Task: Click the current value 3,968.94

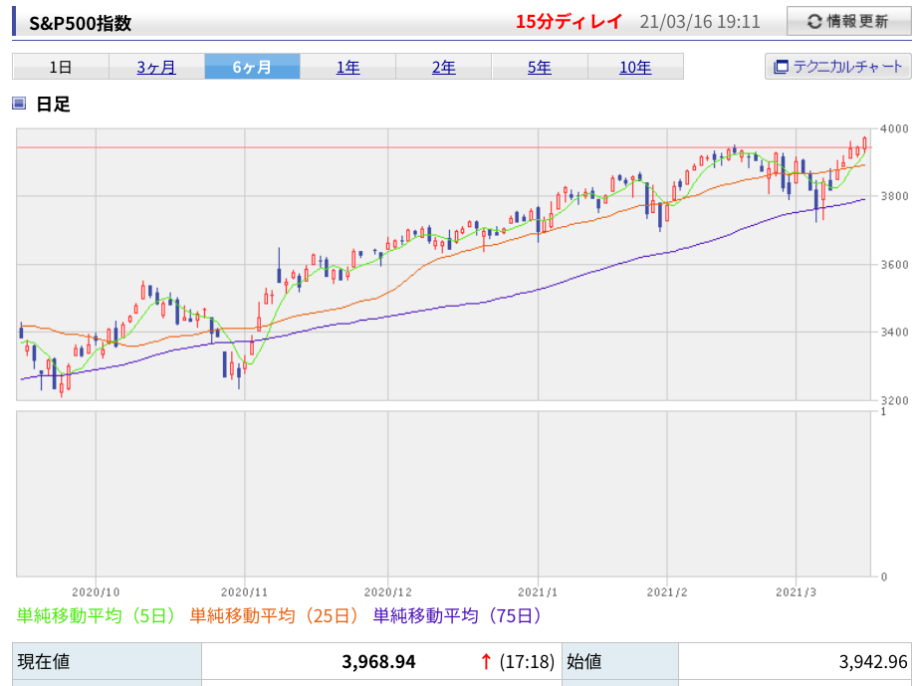Action: click(x=378, y=661)
